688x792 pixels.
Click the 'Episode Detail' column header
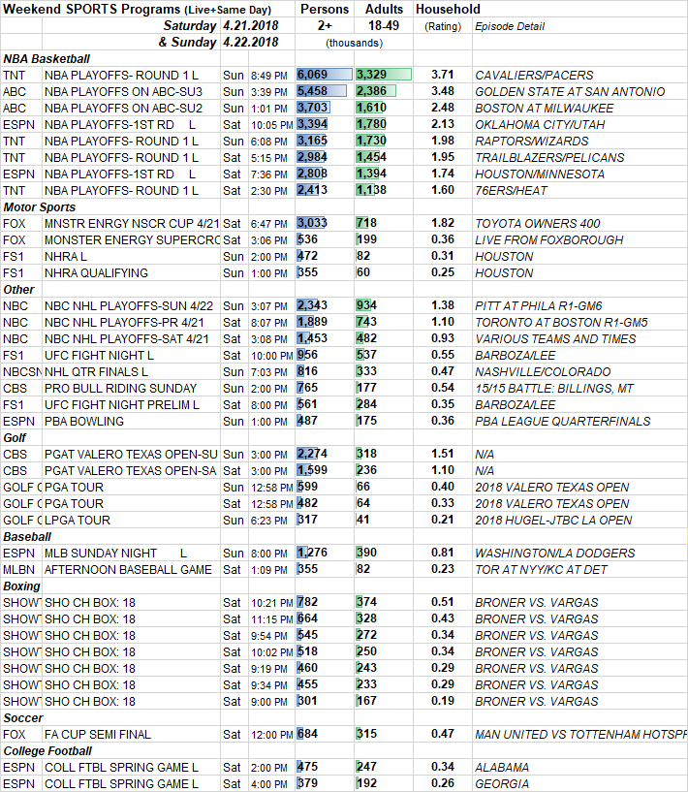510,26
